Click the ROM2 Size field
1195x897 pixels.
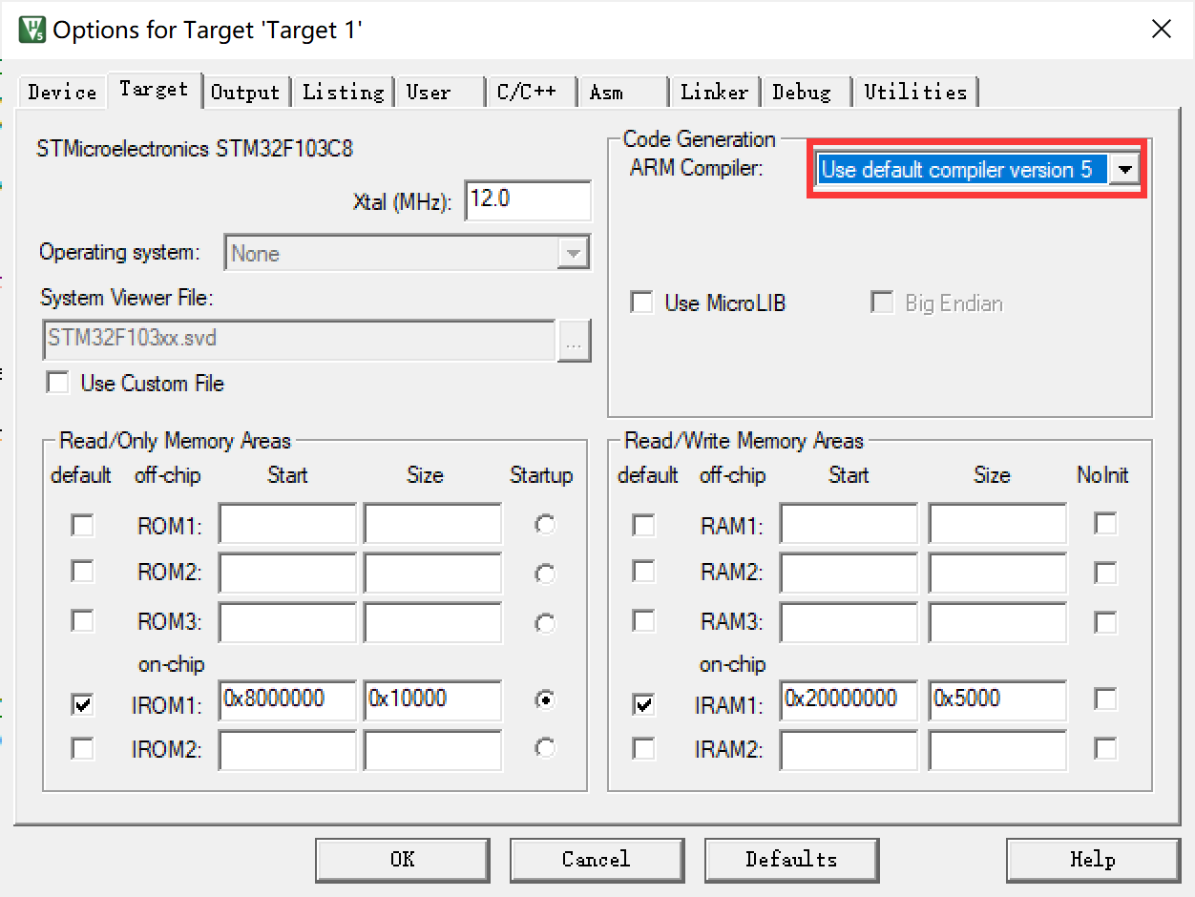click(x=432, y=574)
